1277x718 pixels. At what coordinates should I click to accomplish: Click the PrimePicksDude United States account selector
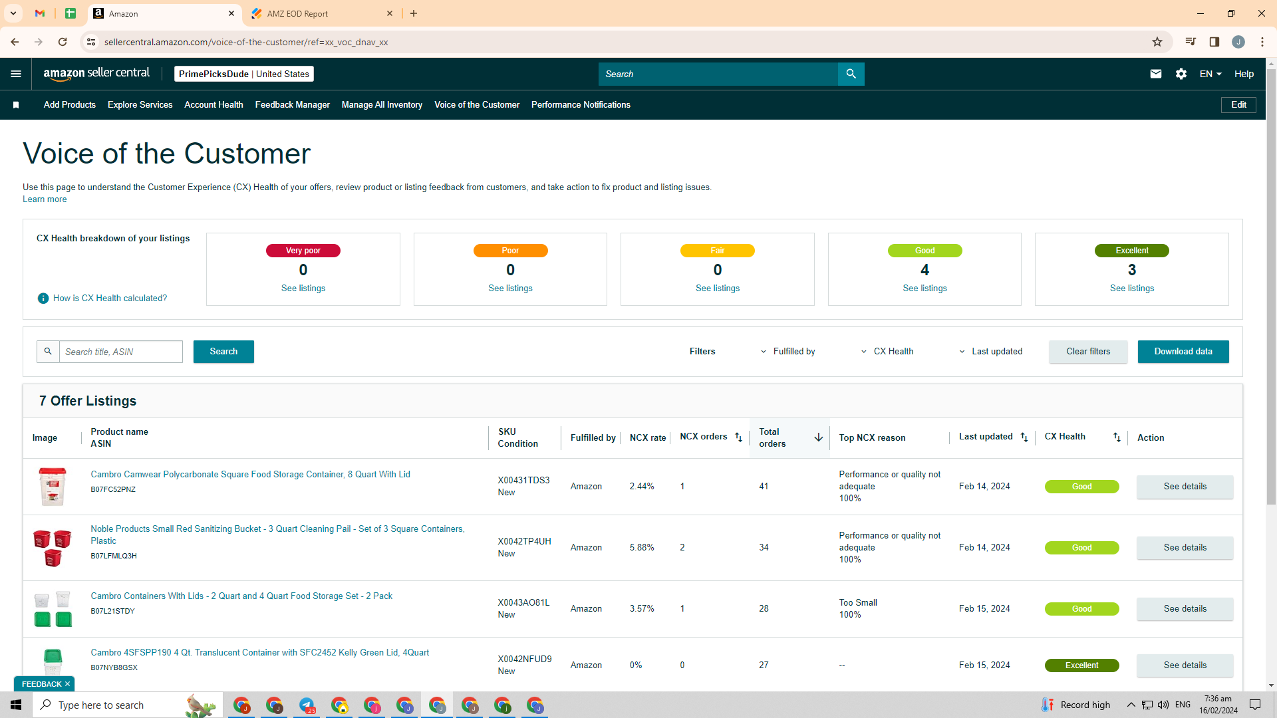(x=244, y=74)
